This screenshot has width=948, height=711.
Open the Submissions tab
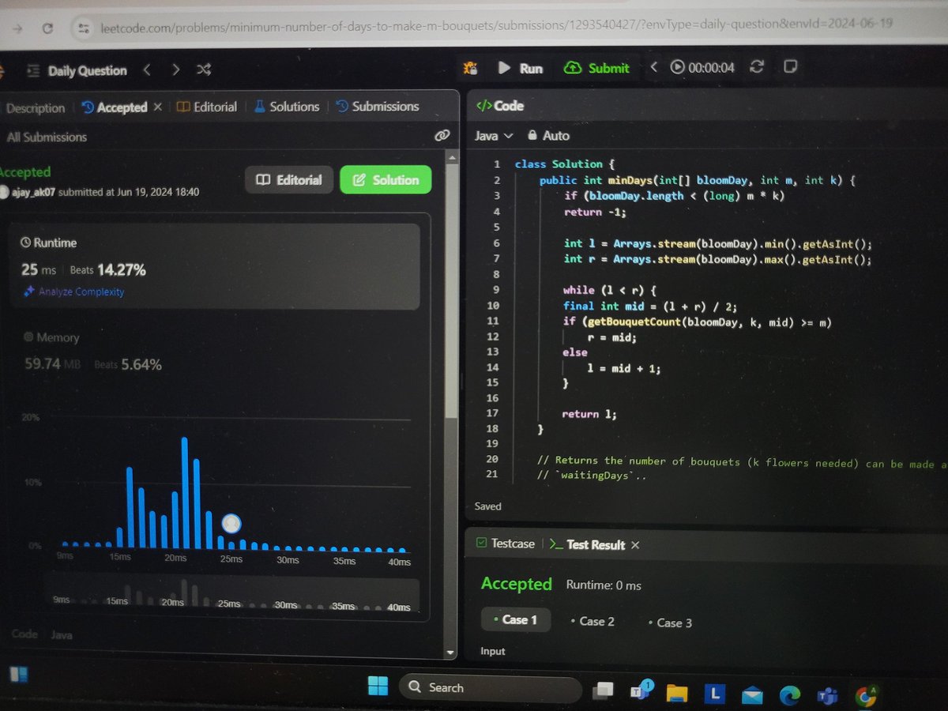[x=377, y=107]
